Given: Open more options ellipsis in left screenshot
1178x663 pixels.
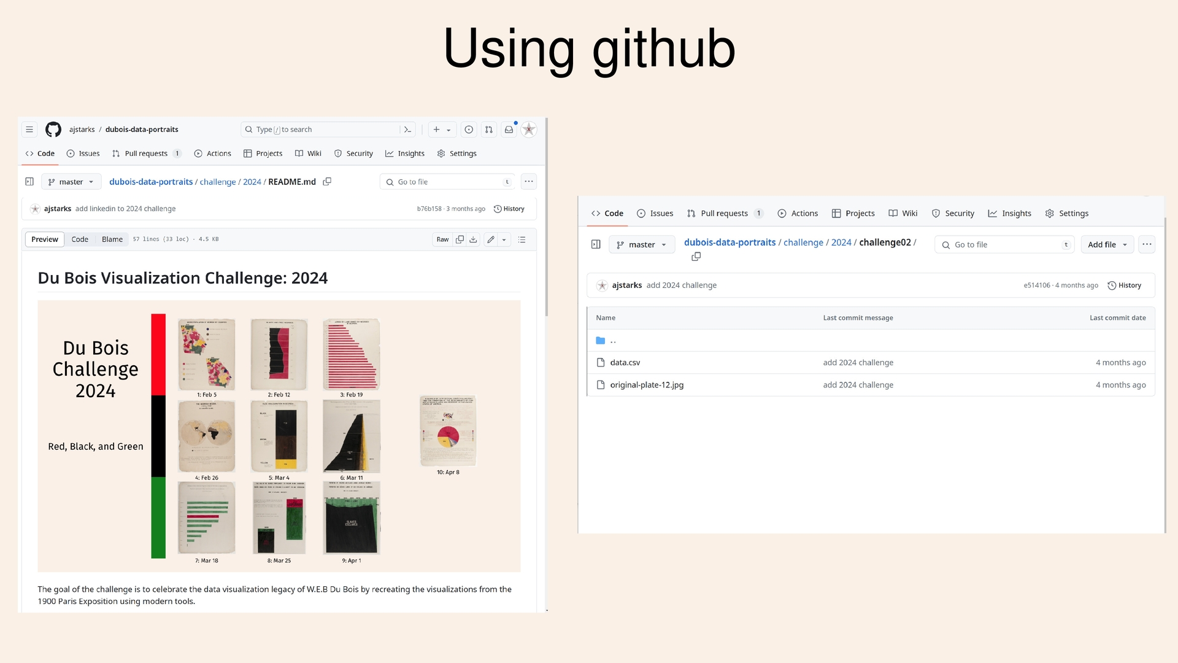Looking at the screenshot, I should click(x=529, y=182).
